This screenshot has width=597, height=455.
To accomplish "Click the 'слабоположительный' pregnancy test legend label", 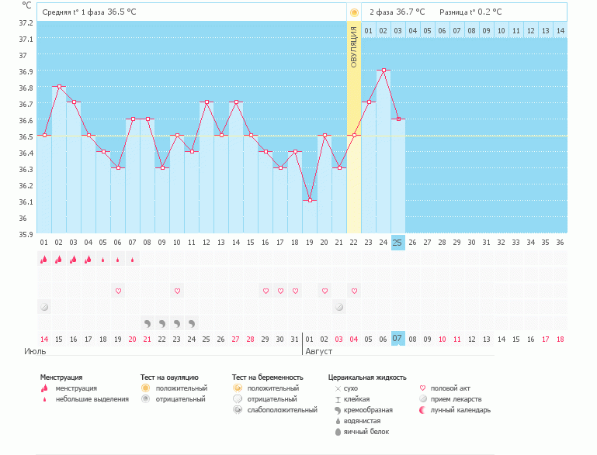I will (283, 410).
